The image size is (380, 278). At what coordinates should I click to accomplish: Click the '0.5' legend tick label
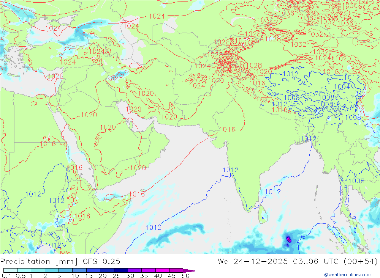click(21, 276)
